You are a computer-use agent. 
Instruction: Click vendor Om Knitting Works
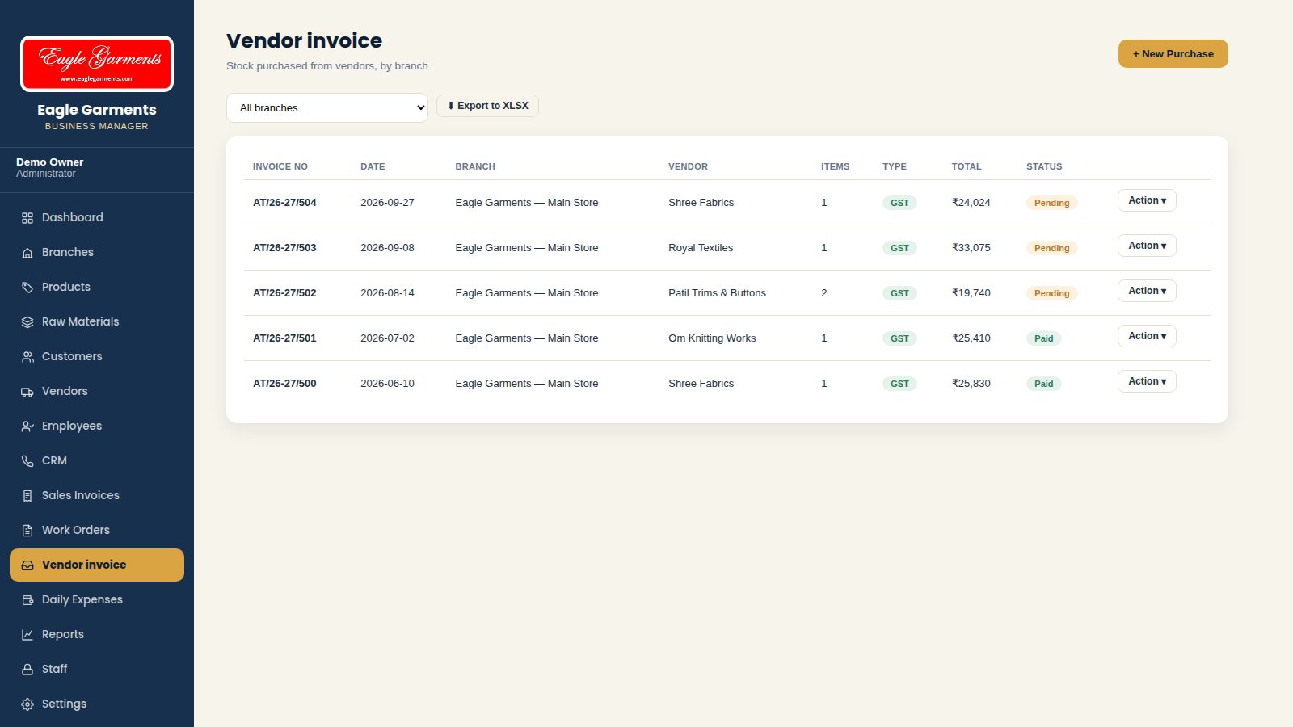(712, 338)
